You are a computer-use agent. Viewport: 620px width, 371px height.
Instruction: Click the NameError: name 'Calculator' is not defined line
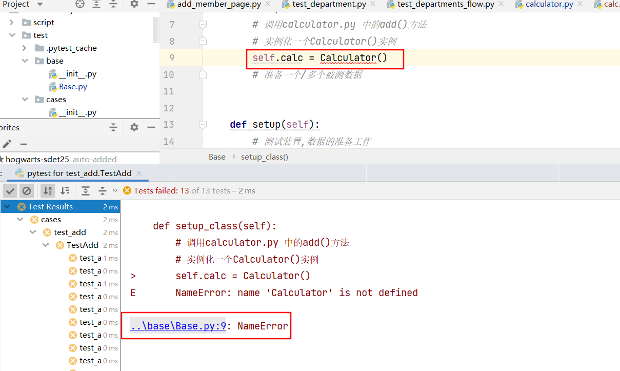(296, 292)
